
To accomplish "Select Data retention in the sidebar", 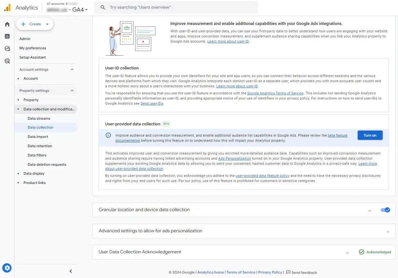I will [40, 146].
